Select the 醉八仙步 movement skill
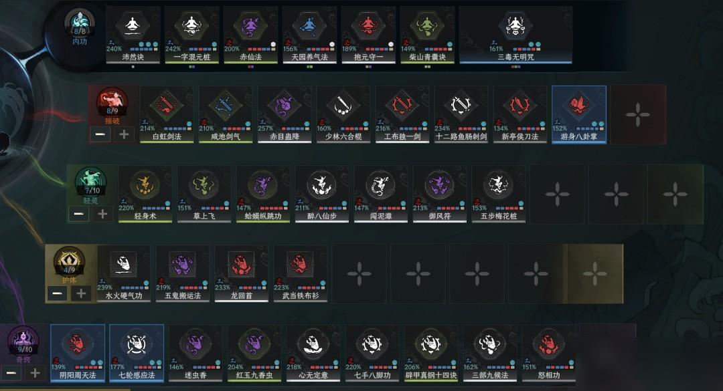Screen dimensions: 723x391 pyautogui.click(x=322, y=194)
